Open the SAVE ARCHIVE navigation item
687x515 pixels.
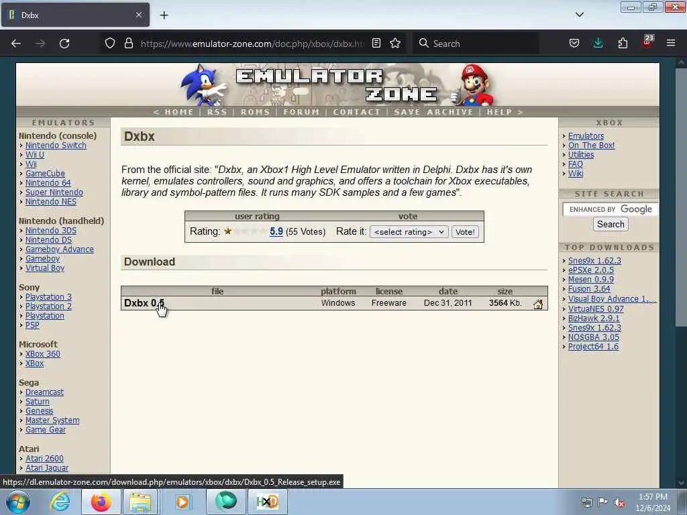434,112
